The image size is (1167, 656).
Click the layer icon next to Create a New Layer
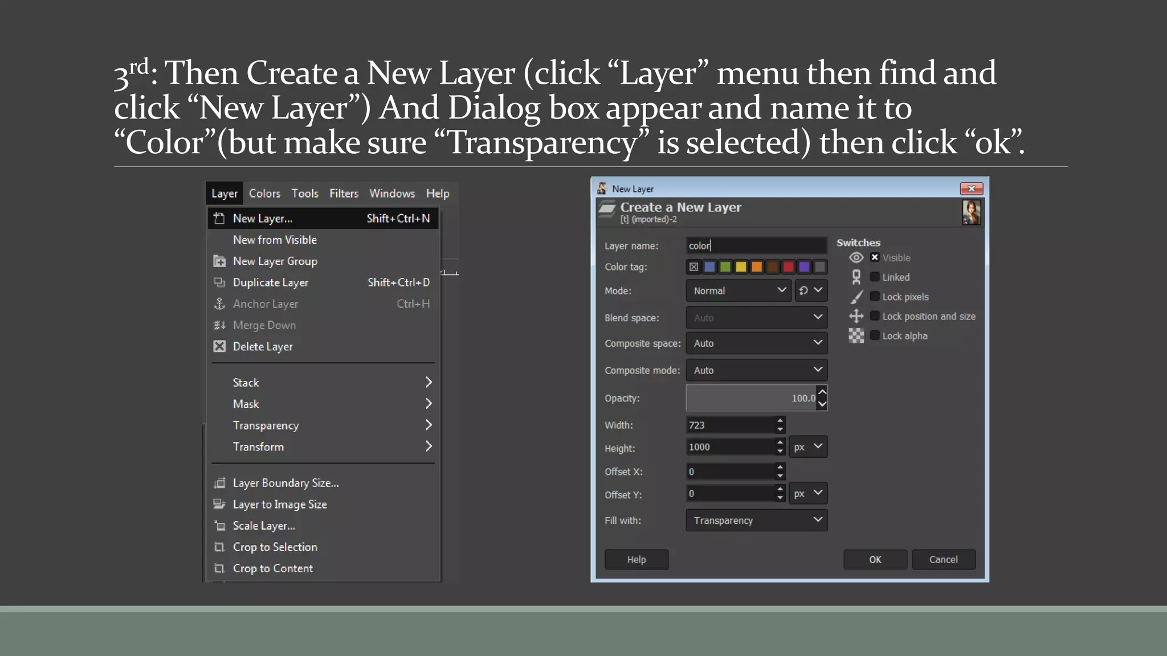(x=607, y=210)
